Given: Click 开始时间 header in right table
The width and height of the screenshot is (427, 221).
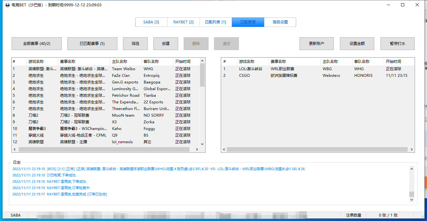Looking at the screenshot, I should pos(393,62).
